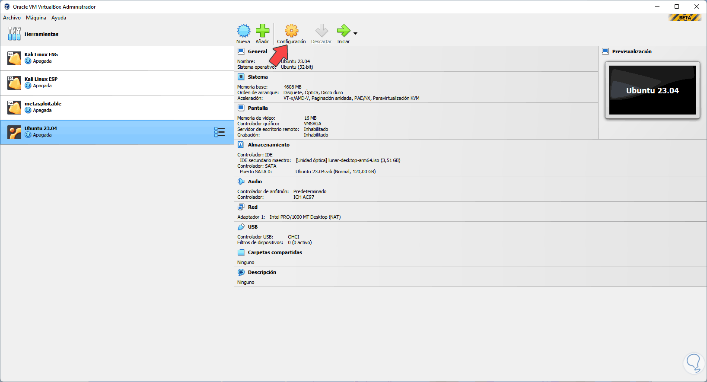
Task: Click the Descartar toolbar icon
Action: click(322, 31)
